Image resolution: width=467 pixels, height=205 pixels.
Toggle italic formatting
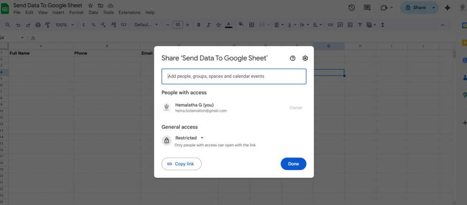208,25
